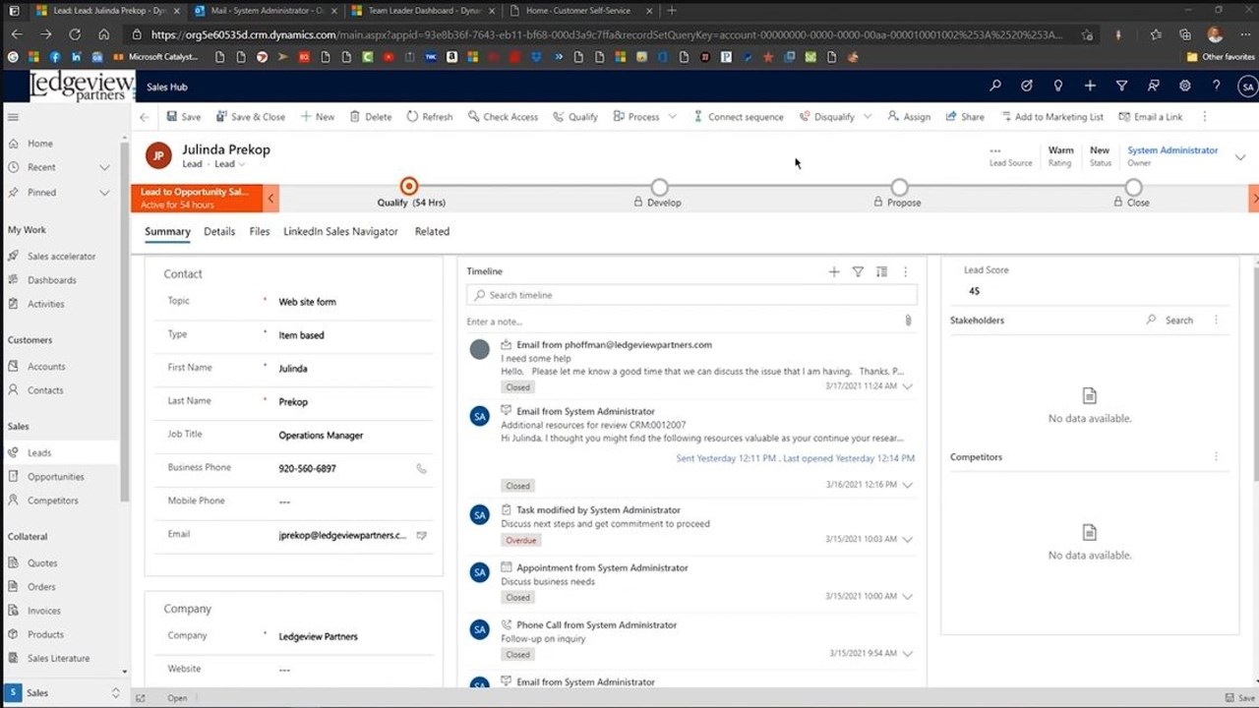
Task: Click the Save icon in the command bar
Action: click(x=172, y=116)
